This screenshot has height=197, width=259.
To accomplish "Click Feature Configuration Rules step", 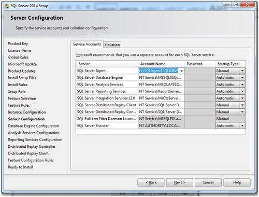I will 31,160.
